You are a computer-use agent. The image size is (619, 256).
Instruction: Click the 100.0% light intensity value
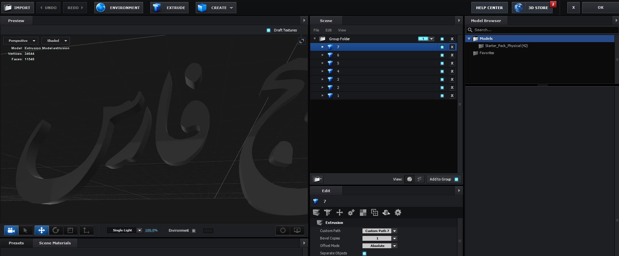(x=151, y=230)
